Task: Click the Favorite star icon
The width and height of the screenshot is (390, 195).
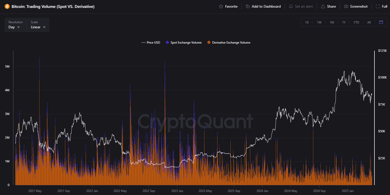Action: [x=221, y=6]
